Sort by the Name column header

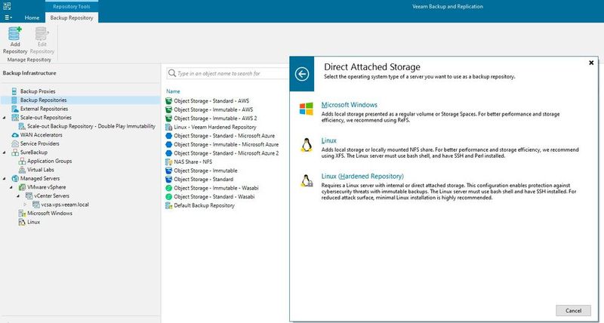(x=173, y=91)
